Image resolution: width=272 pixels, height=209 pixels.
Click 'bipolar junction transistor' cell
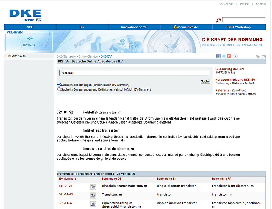(177, 203)
